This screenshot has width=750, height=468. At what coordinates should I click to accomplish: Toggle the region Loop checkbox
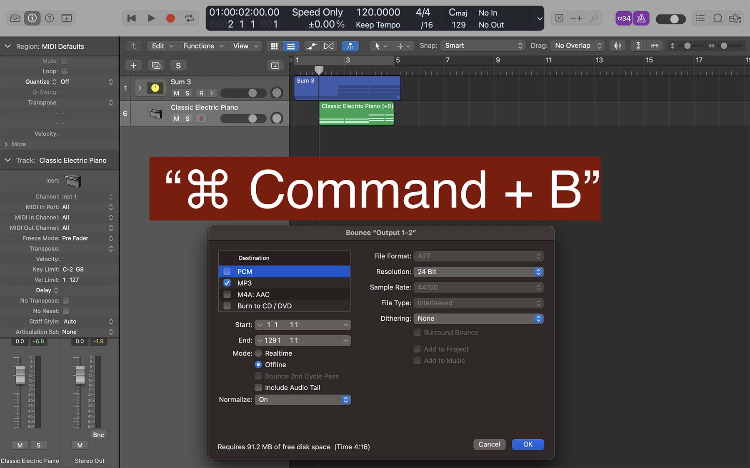coord(65,71)
